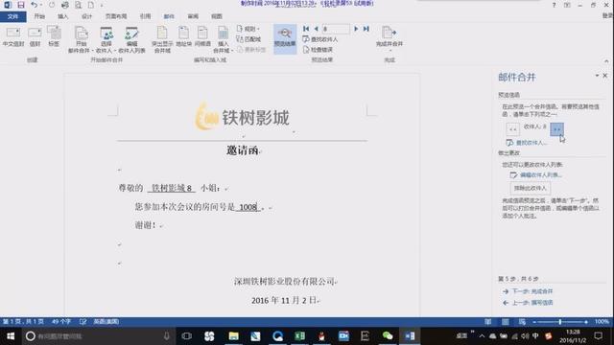614x345 pixels.
Task: Click the 100% zoom level
Action: pyautogui.click(x=602, y=322)
